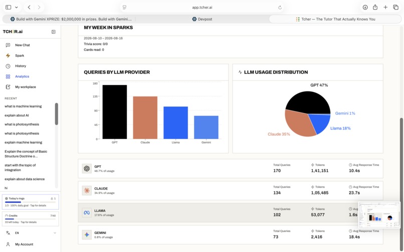Open recent chat 'what is machine learning'
The height and width of the screenshot is (252, 404).
coord(23,106)
